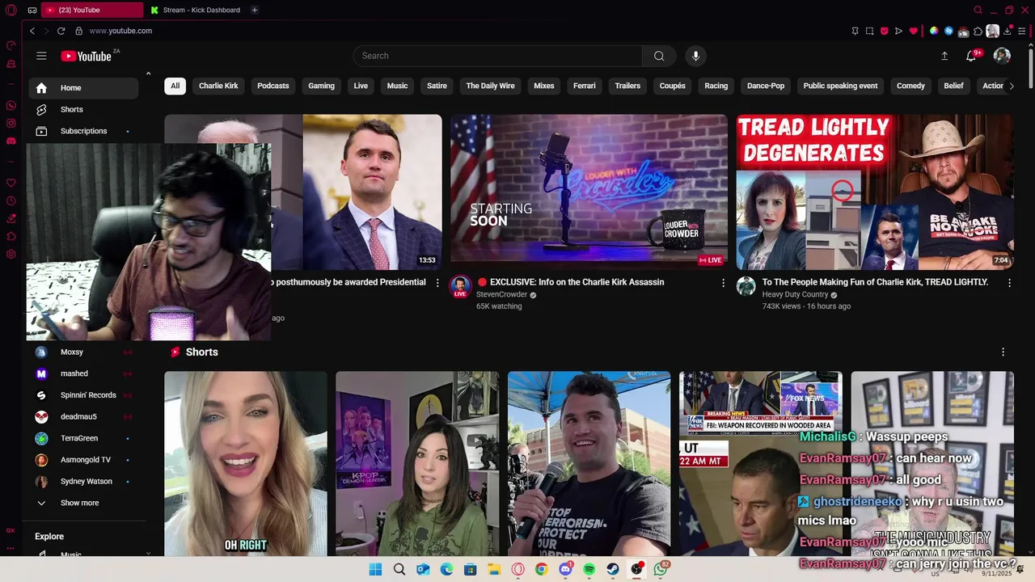The height and width of the screenshot is (582, 1035).
Task: Select the Podcasts filter chip
Action: (273, 86)
